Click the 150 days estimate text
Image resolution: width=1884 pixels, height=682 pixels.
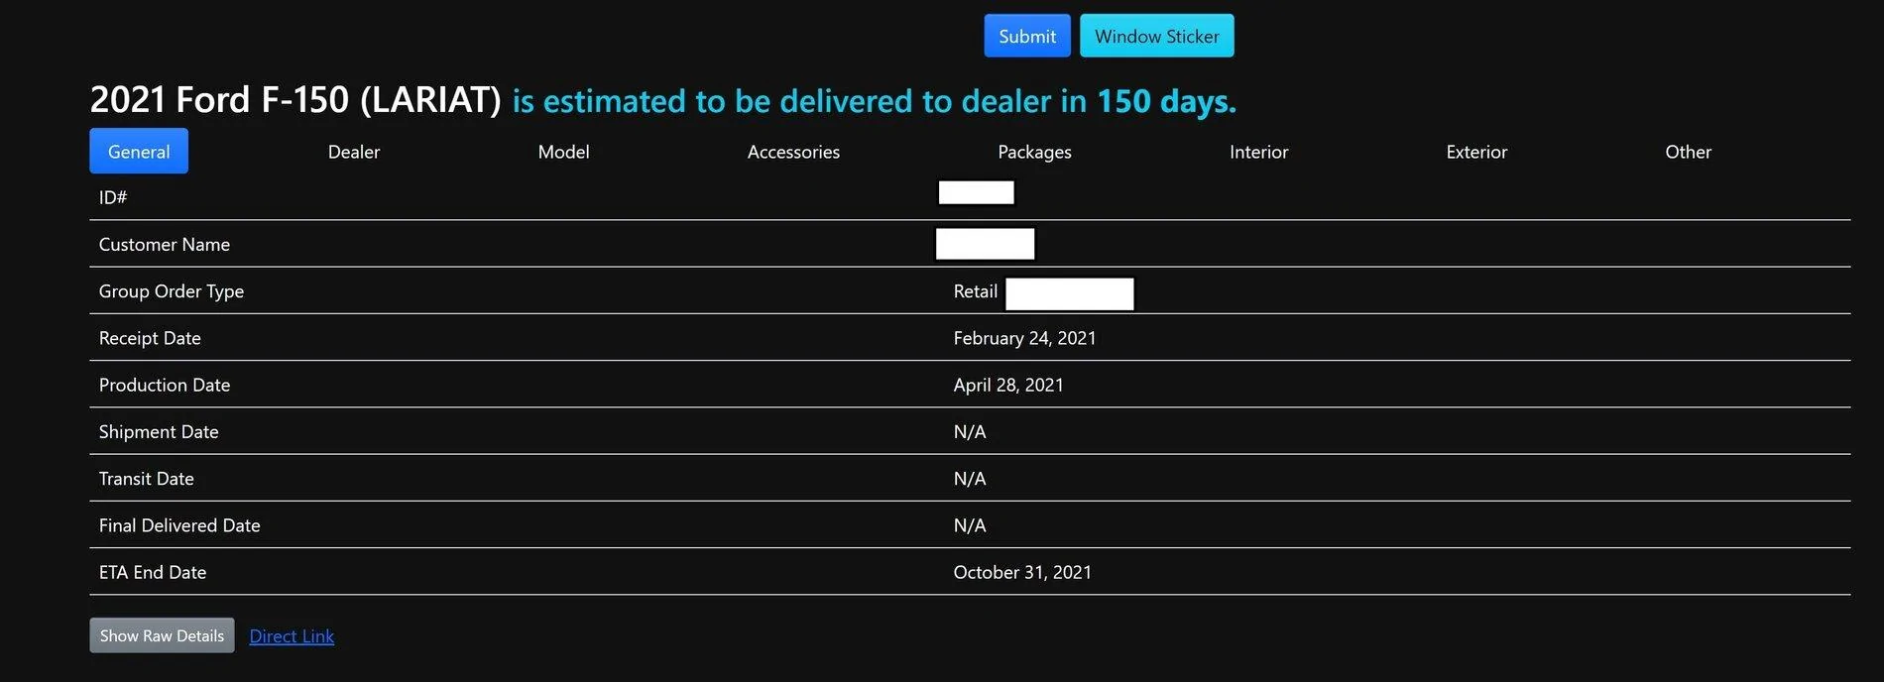[x=1166, y=101]
